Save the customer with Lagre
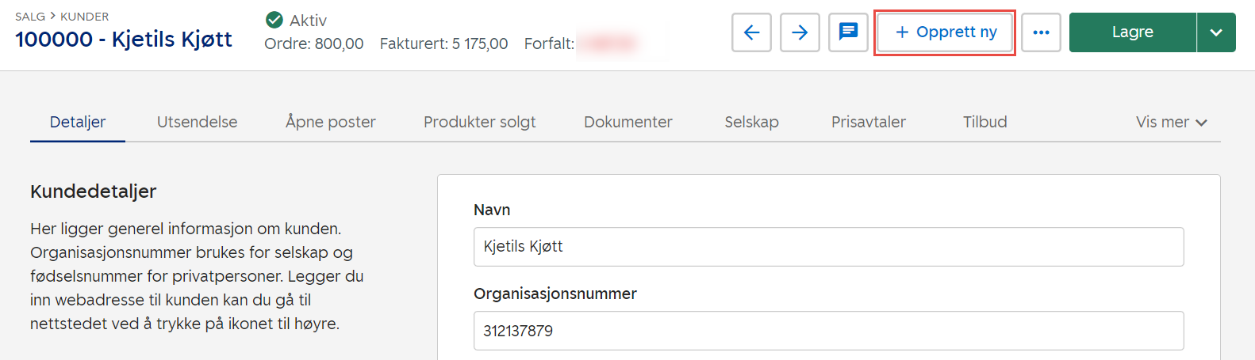The height and width of the screenshot is (360, 1255). click(1132, 32)
